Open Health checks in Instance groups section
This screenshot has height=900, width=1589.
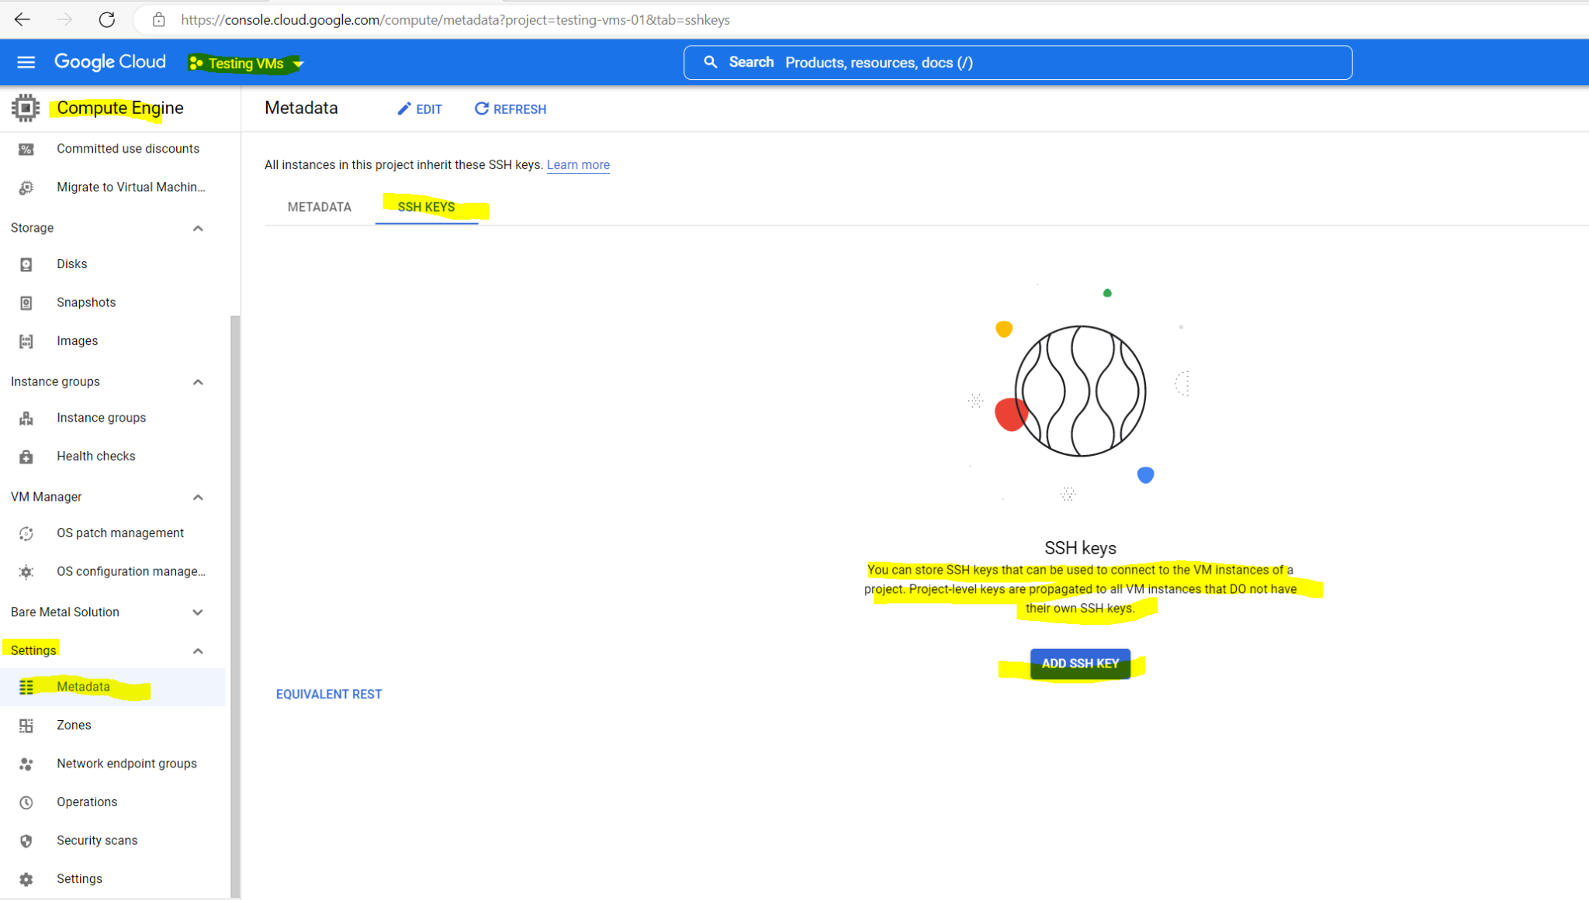click(26, 456)
